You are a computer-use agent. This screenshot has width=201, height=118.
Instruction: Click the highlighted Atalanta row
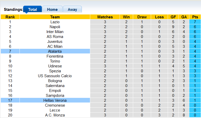[x=55, y=51]
